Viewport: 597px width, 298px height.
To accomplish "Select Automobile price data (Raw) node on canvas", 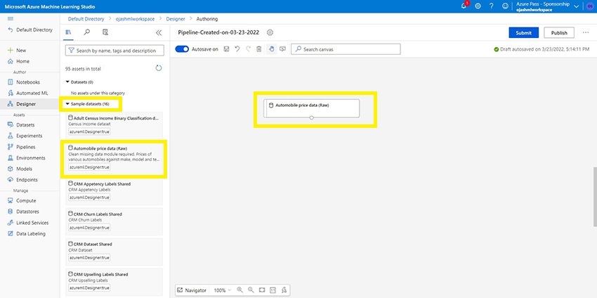I will [311, 108].
